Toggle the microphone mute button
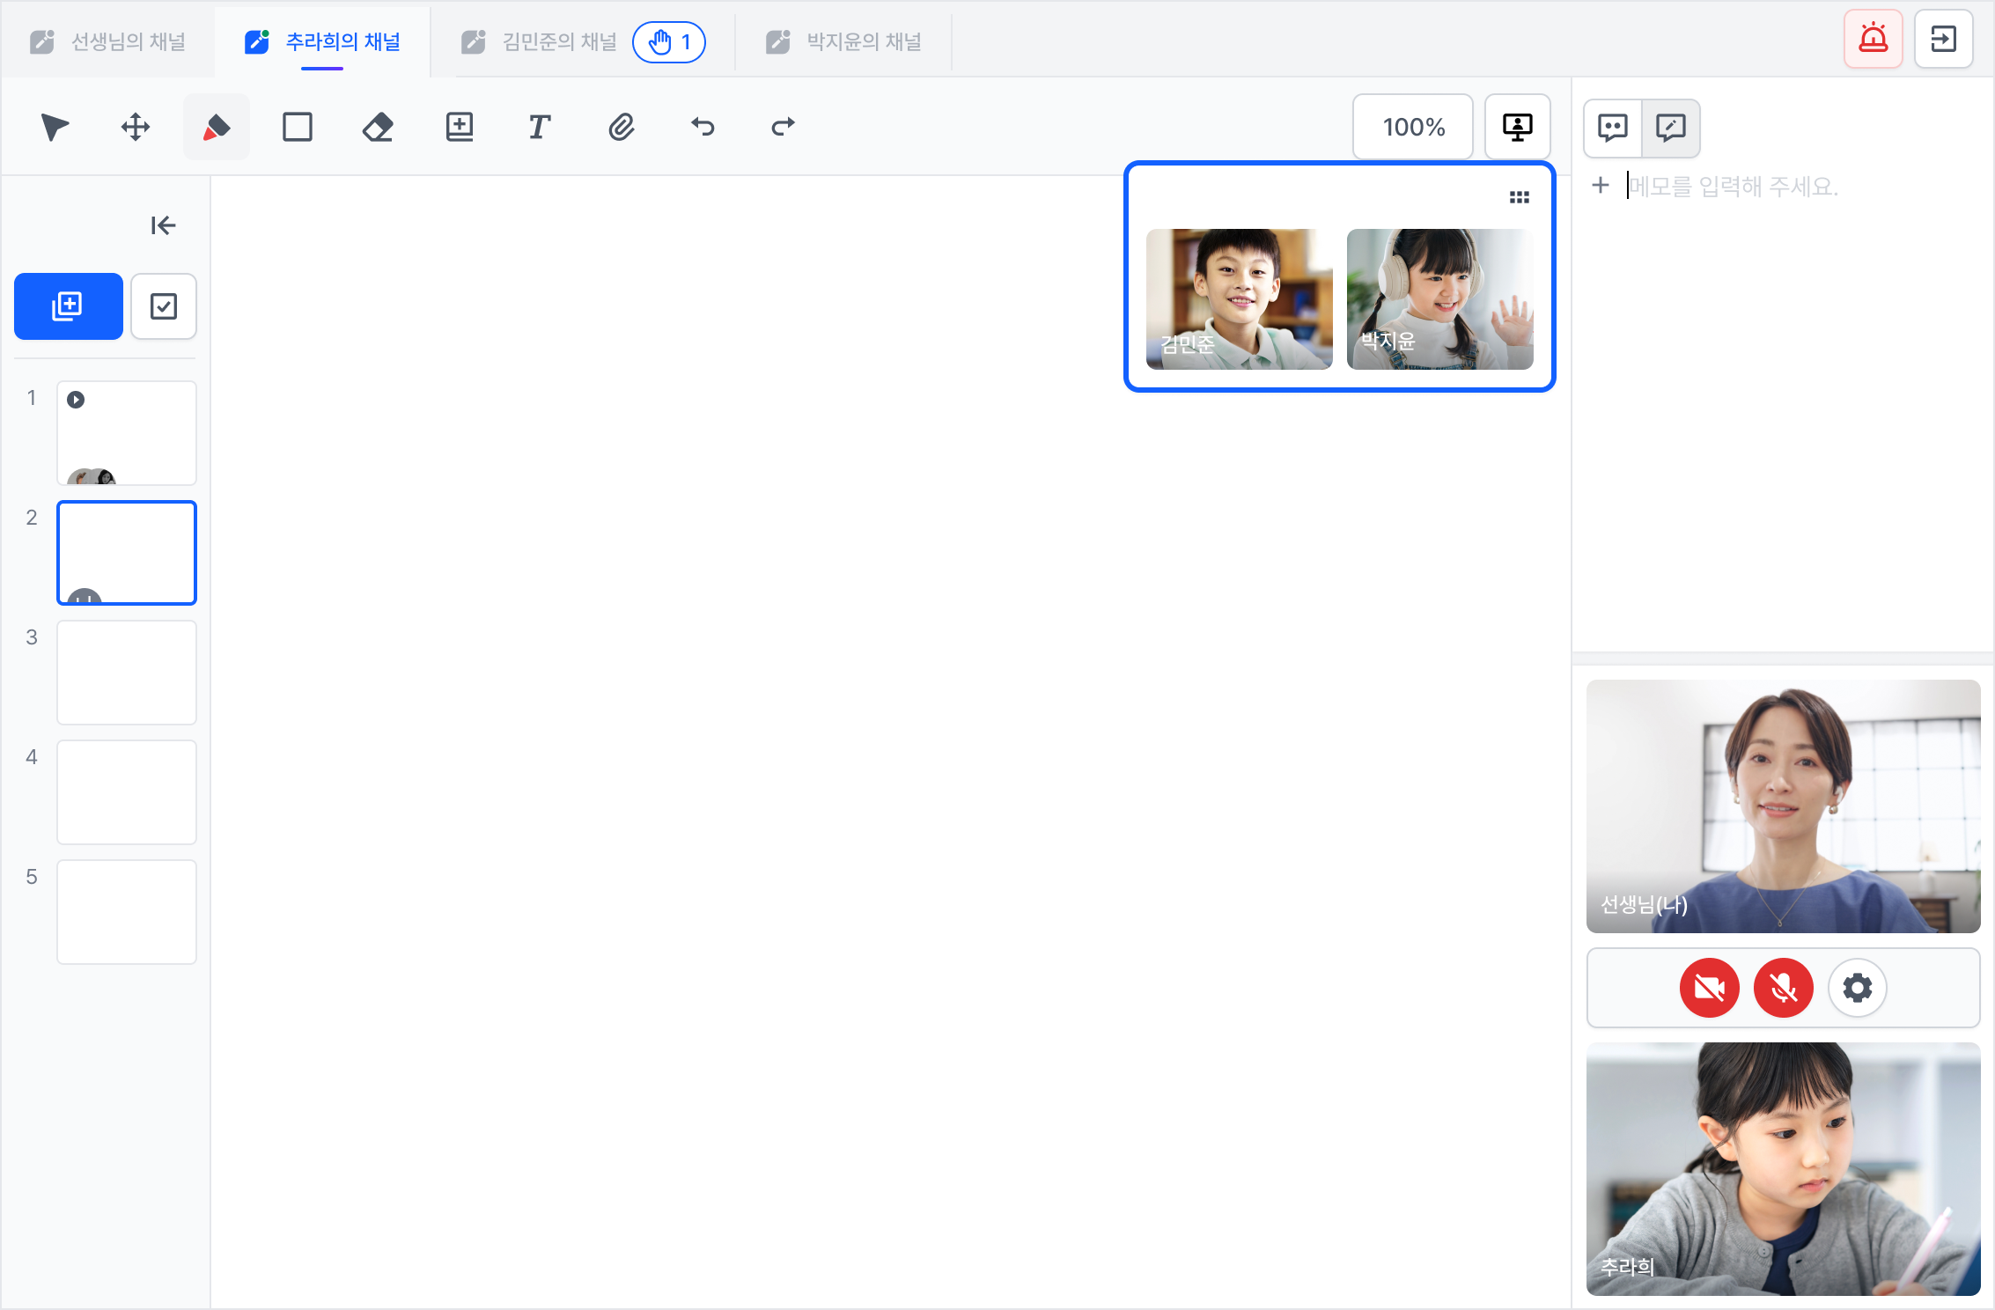Image resolution: width=1995 pixels, height=1310 pixels. pos(1784,988)
